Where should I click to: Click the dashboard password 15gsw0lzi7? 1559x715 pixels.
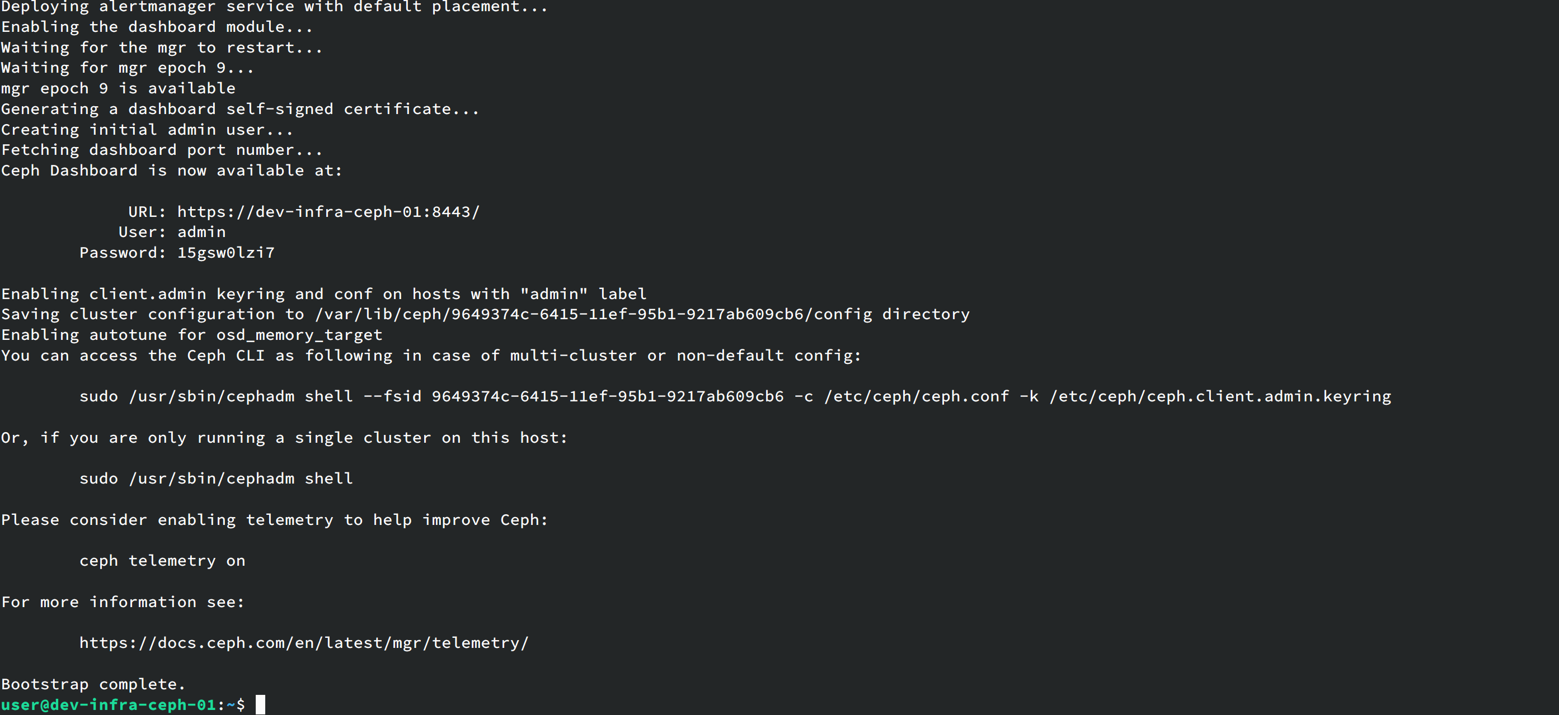click(226, 253)
